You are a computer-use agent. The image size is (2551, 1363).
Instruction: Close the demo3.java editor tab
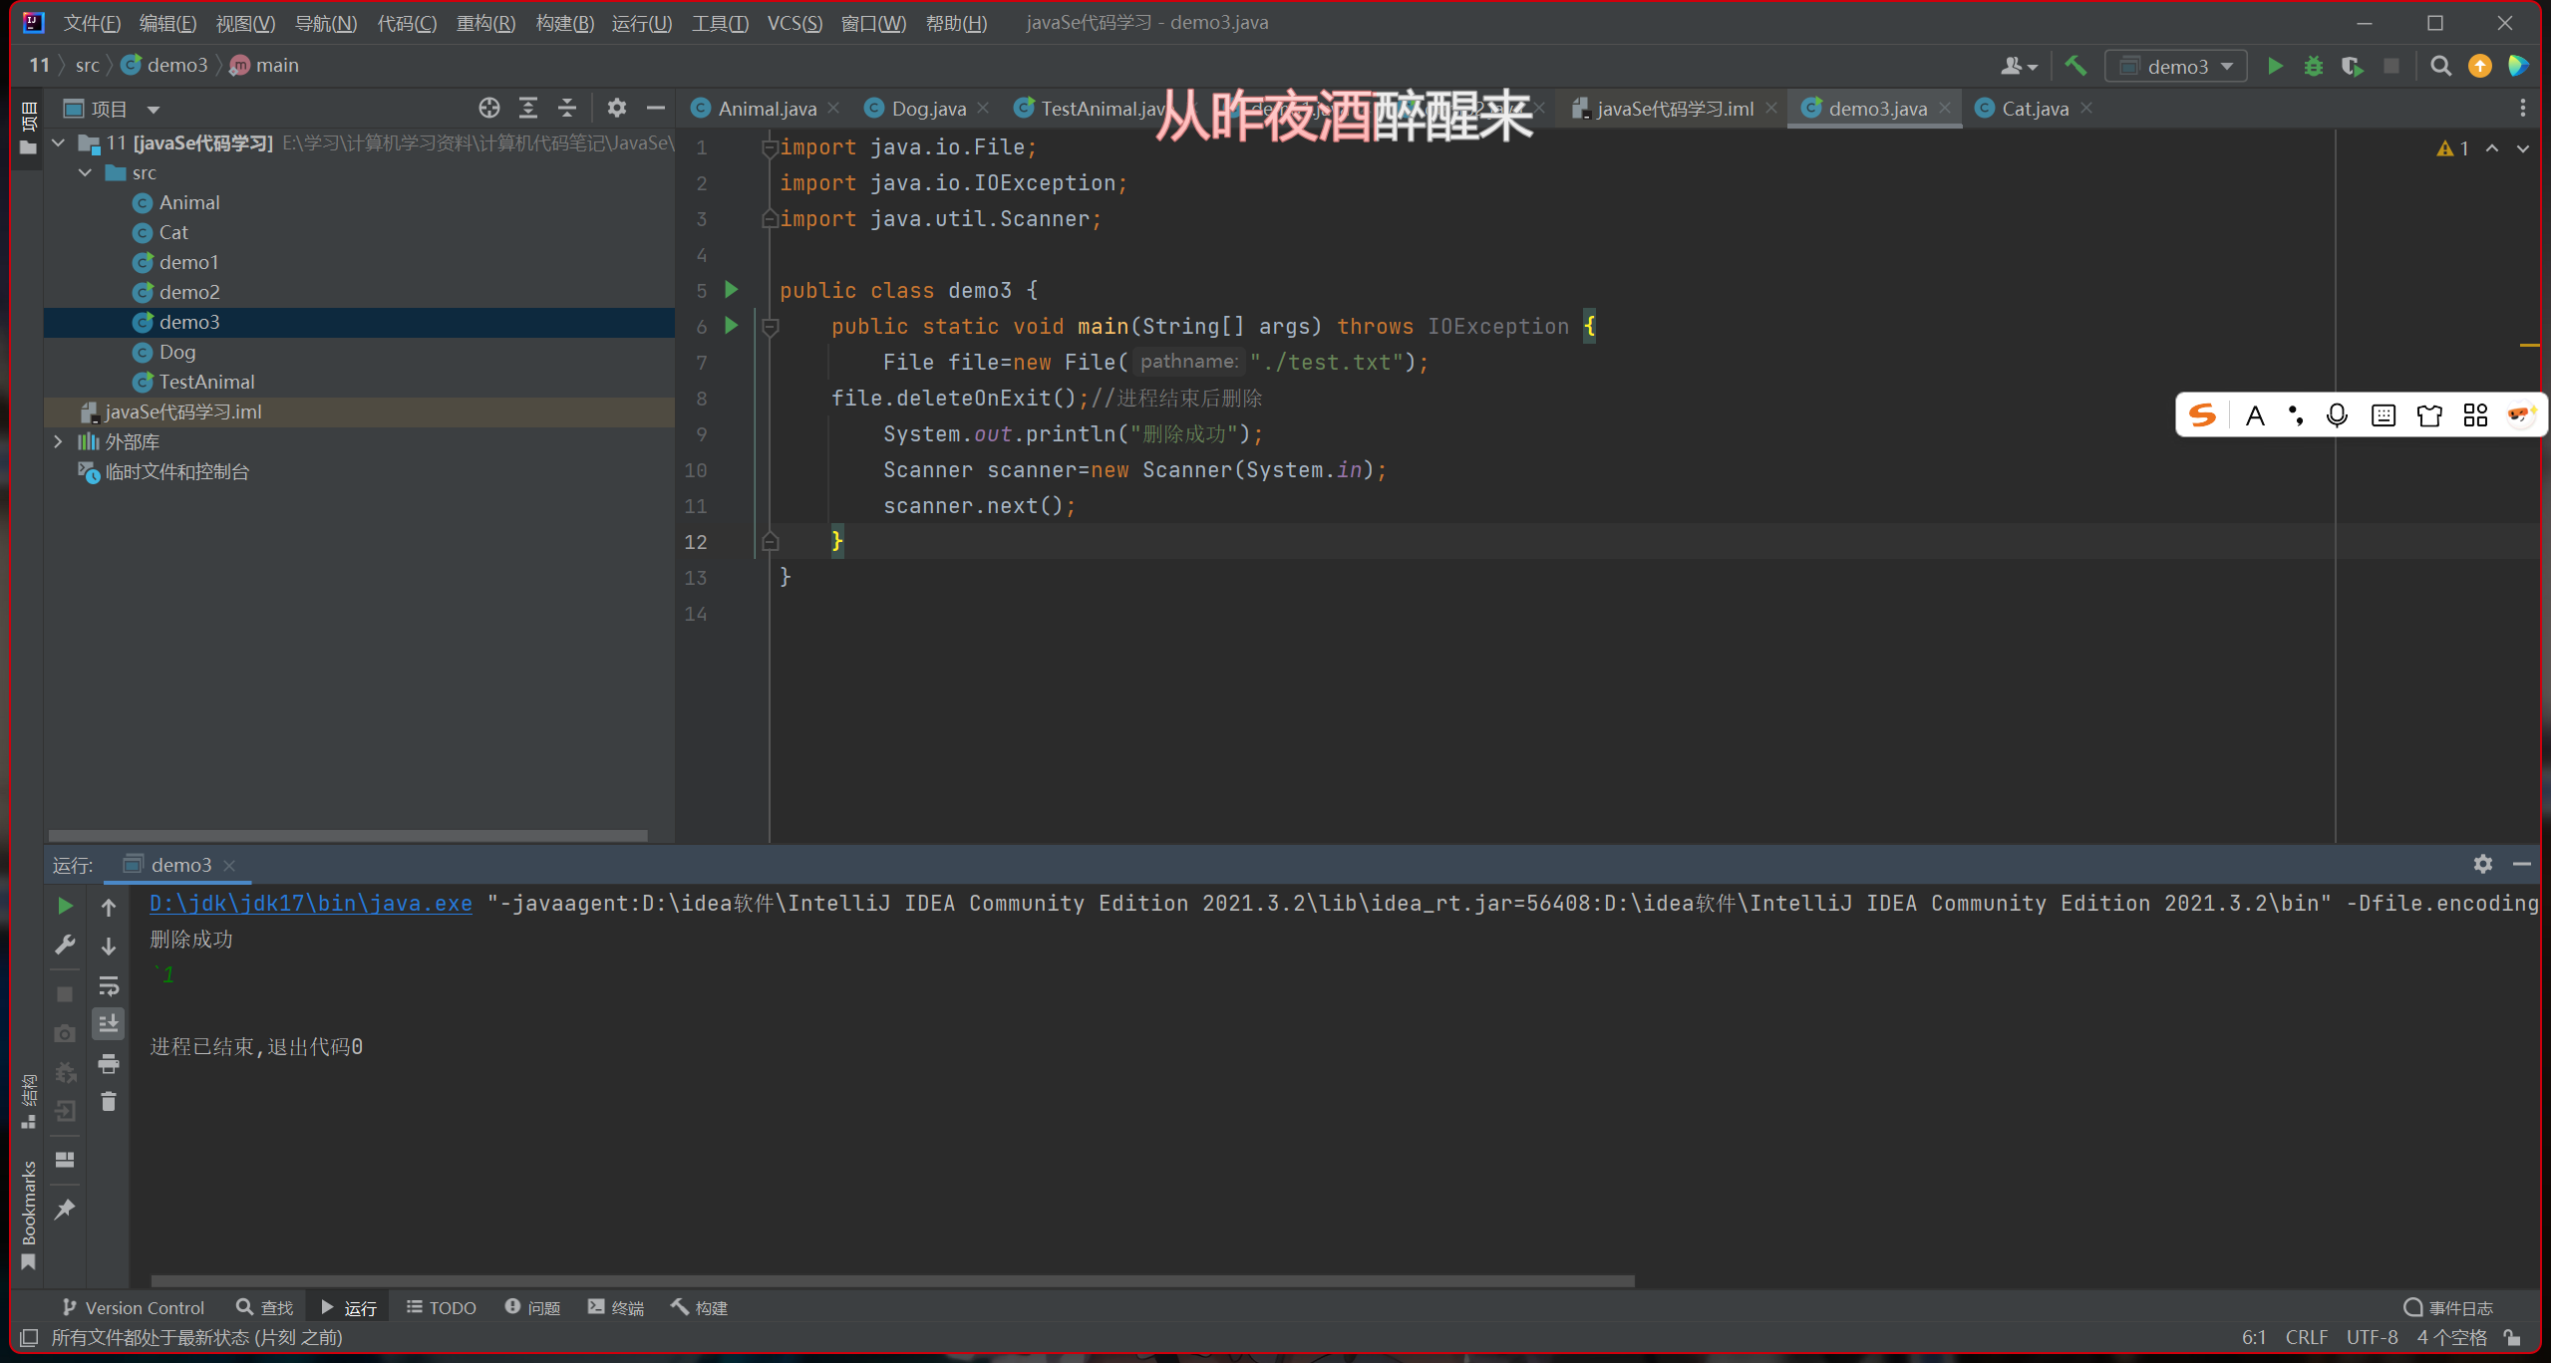pos(1945,109)
